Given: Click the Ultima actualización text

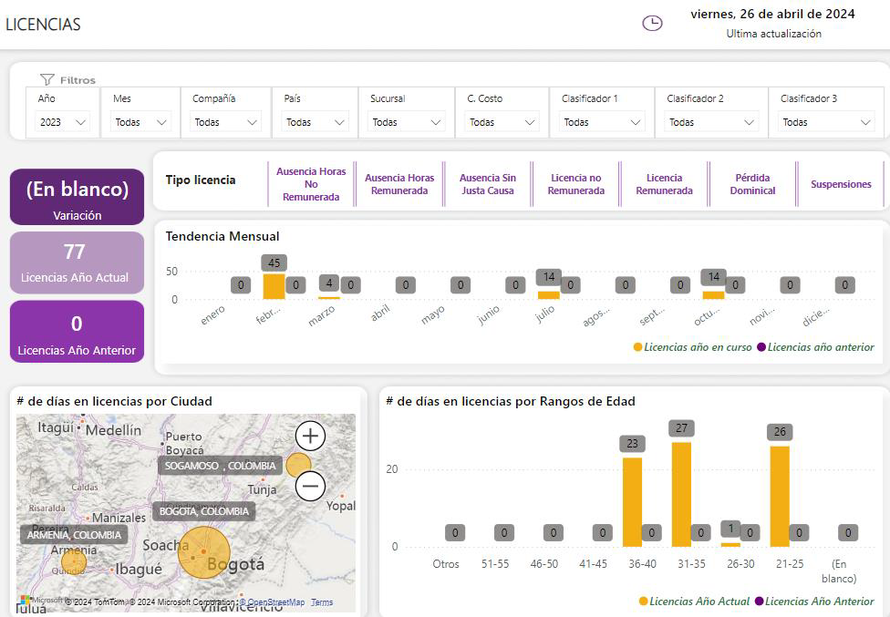Looking at the screenshot, I should coord(773,34).
